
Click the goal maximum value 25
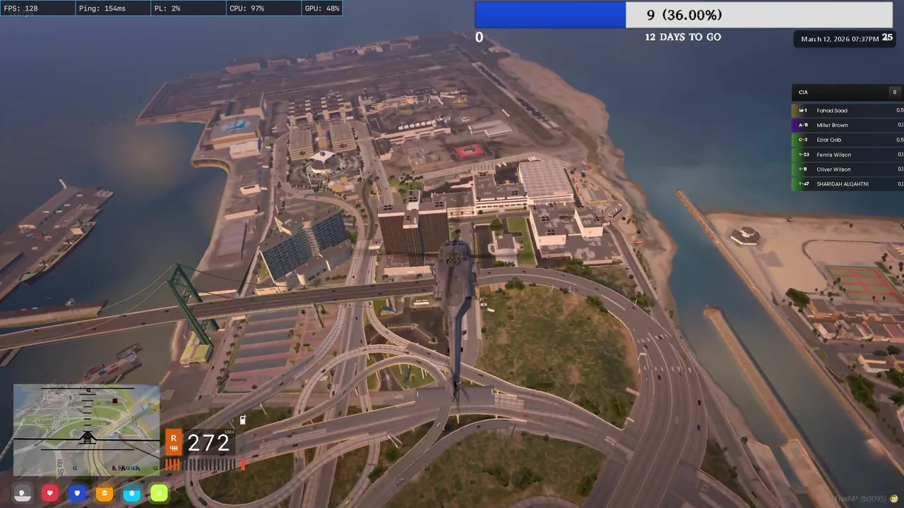888,37
